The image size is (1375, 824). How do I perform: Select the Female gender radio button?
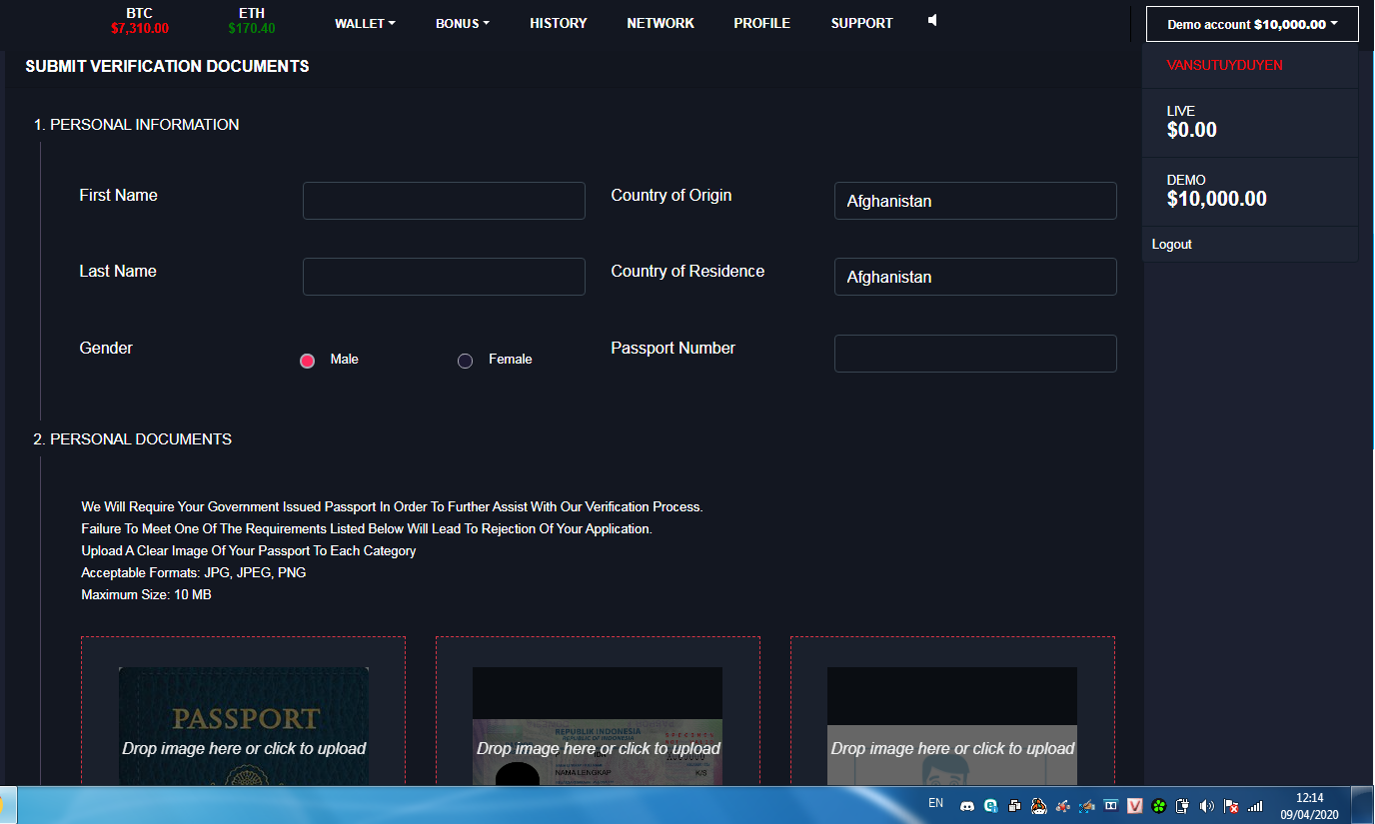(x=465, y=361)
